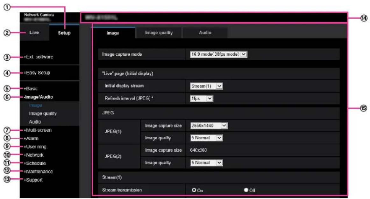Click the JPEG(2) 640x360 size value
Image resolution: width=370 pixels, height=199 pixels.
[198, 150]
